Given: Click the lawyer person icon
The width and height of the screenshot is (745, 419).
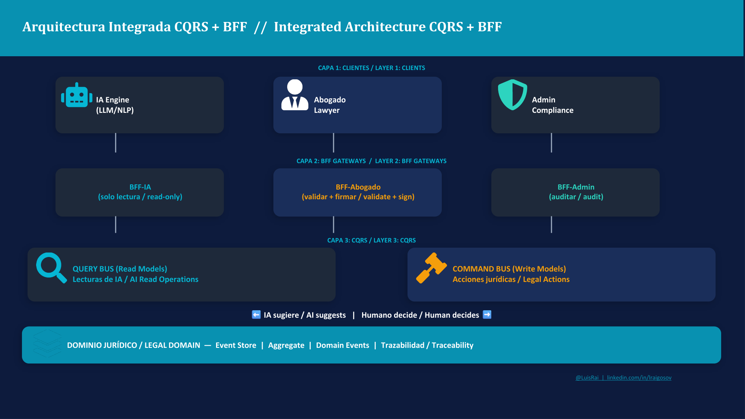Looking at the screenshot, I should pos(295,95).
